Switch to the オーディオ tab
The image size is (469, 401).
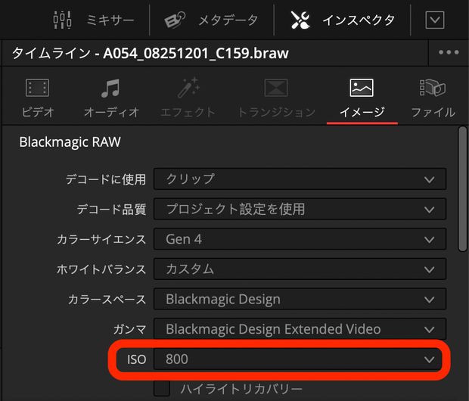click(111, 98)
